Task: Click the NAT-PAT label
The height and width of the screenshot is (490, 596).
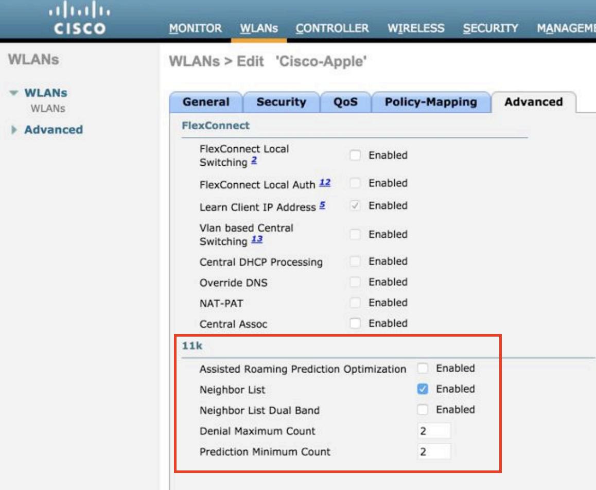Action: point(221,303)
